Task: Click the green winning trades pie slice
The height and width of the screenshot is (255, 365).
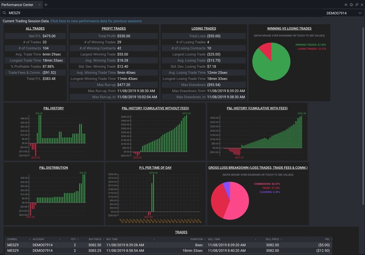Action: (273, 65)
